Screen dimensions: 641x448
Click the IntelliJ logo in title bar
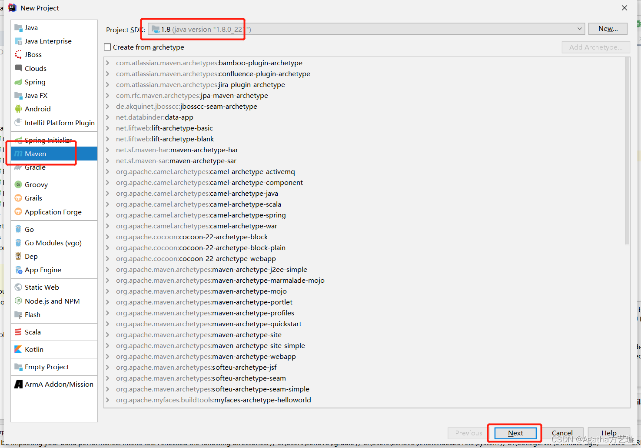12,8
